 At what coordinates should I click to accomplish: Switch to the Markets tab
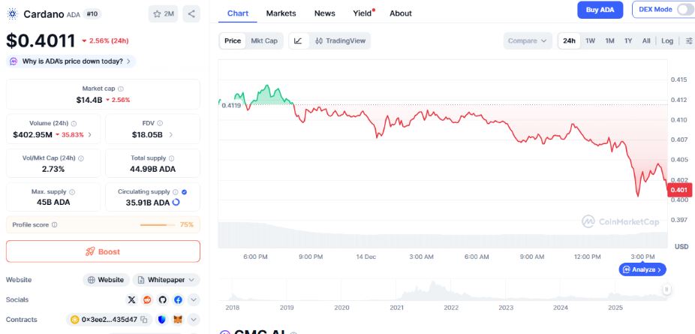[x=281, y=14]
